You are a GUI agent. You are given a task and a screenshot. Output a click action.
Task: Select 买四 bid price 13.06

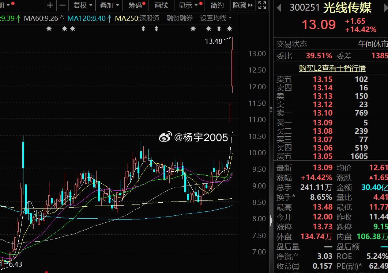tap(323, 148)
